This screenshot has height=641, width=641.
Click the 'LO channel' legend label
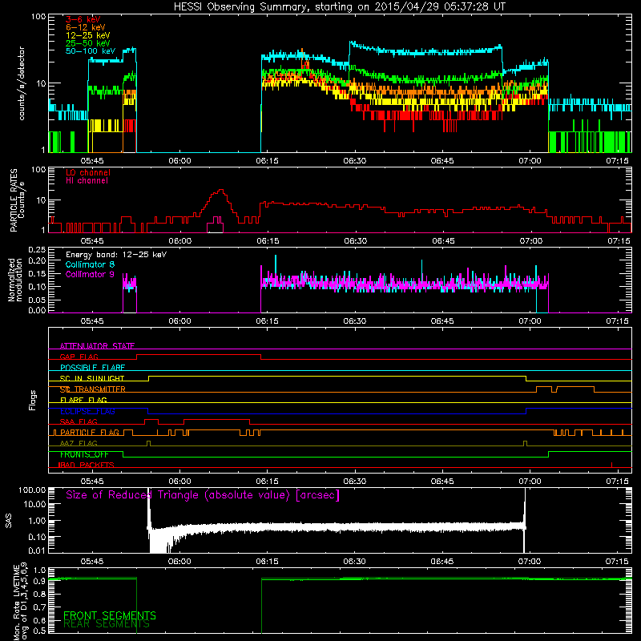pos(88,172)
